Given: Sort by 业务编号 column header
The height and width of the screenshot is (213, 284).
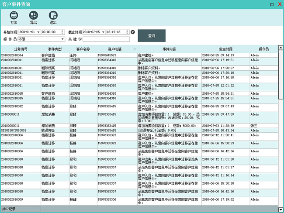Looking at the screenshot, I should 21,49.
